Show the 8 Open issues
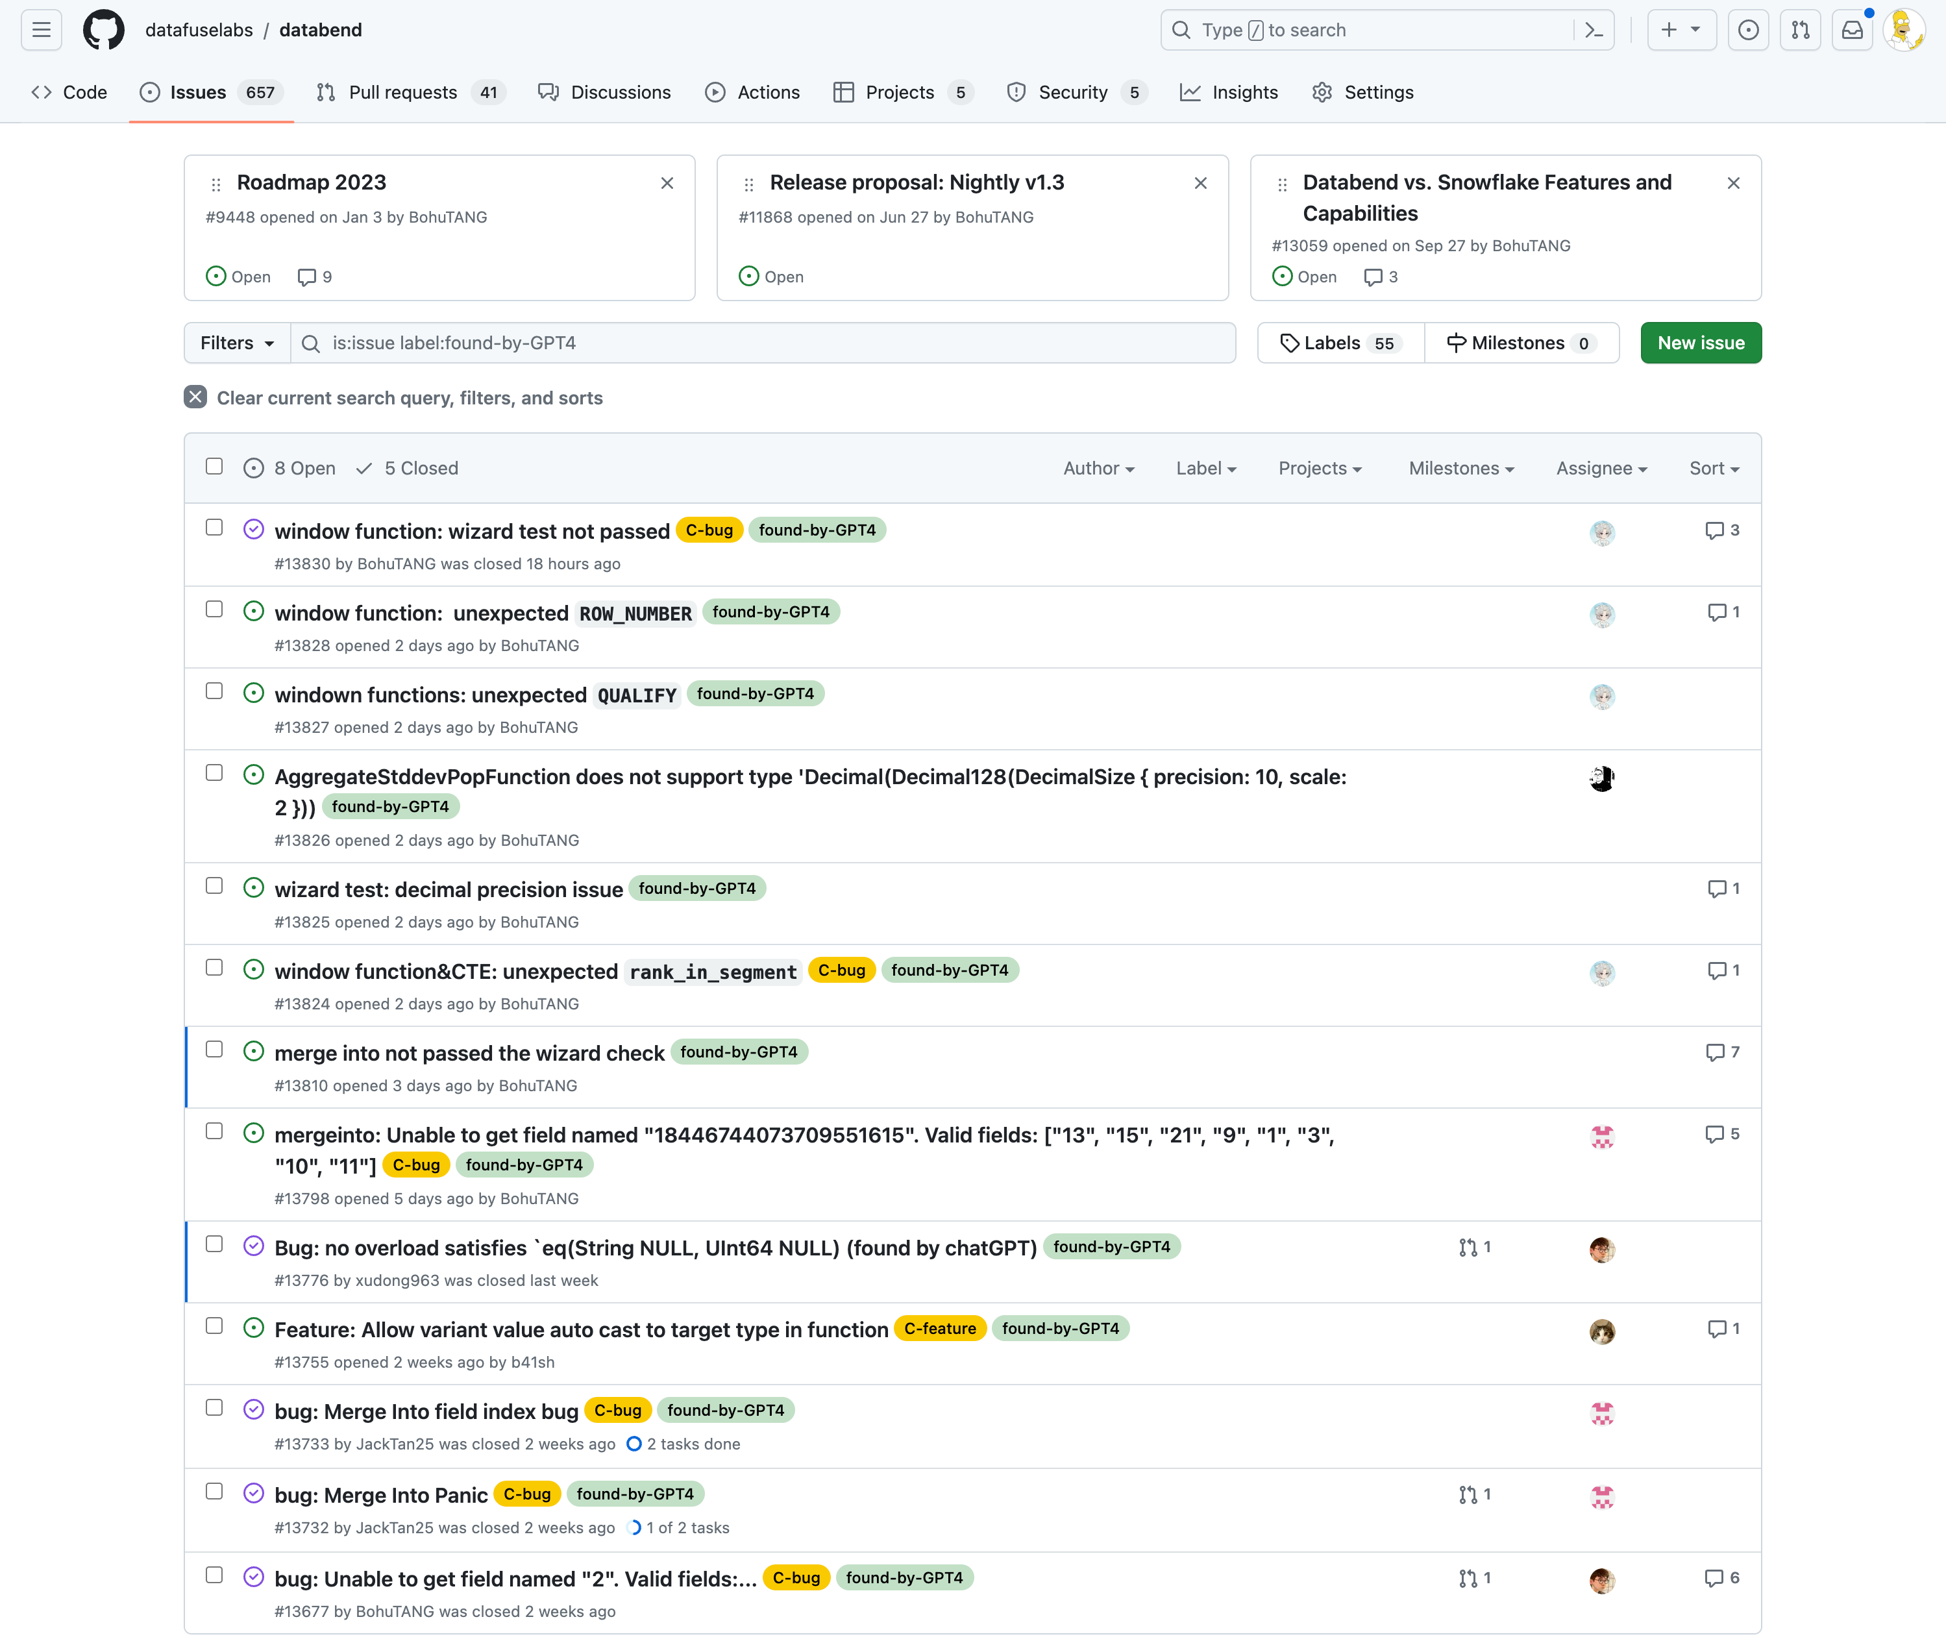1946x1641 pixels. pyautogui.click(x=289, y=469)
